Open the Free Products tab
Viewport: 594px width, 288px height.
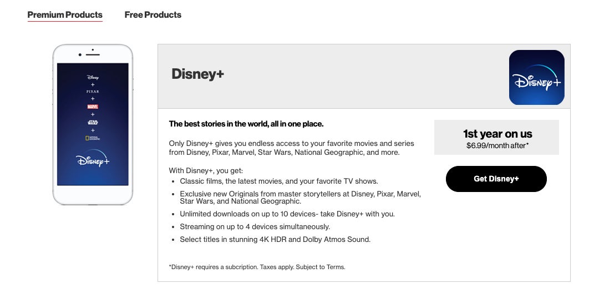[153, 15]
